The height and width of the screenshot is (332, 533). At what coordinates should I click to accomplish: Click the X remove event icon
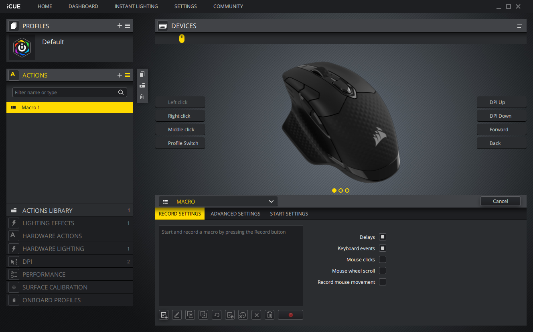click(x=257, y=315)
